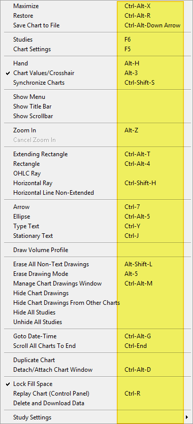Screen dimensions: 193x424
Task: Select the Ellipse drawing tool
Action: (96, 217)
